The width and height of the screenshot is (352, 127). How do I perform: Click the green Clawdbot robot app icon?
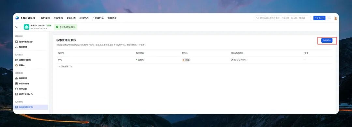tap(26, 27)
